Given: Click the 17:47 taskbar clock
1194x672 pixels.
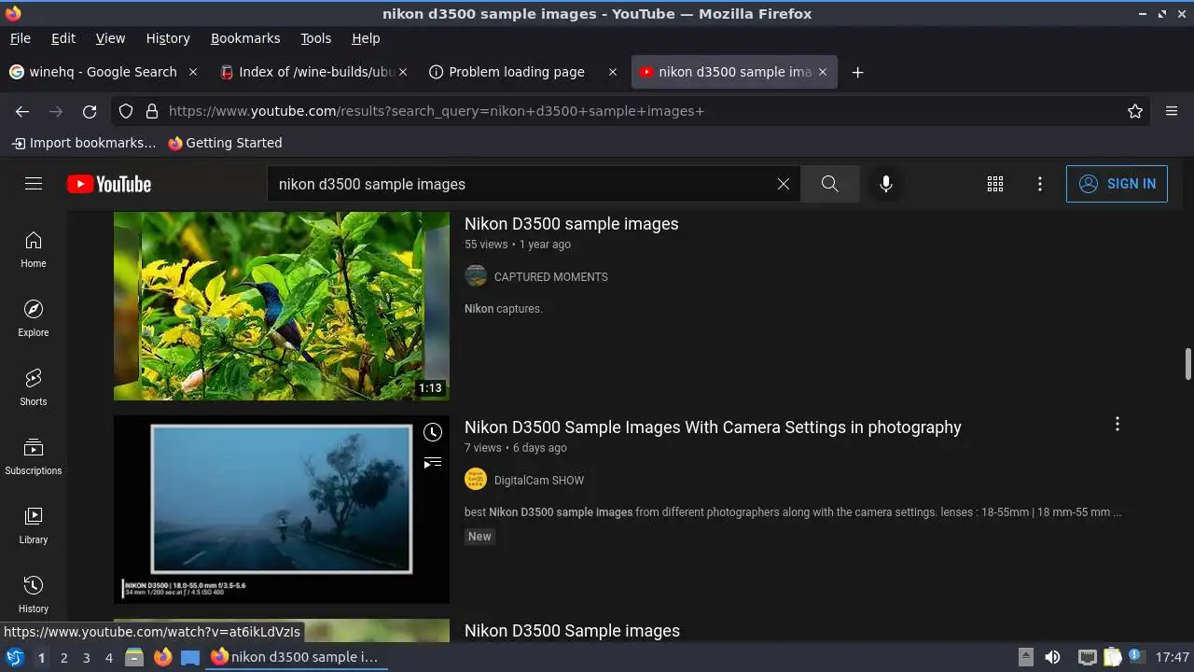Looking at the screenshot, I should click(x=1173, y=657).
